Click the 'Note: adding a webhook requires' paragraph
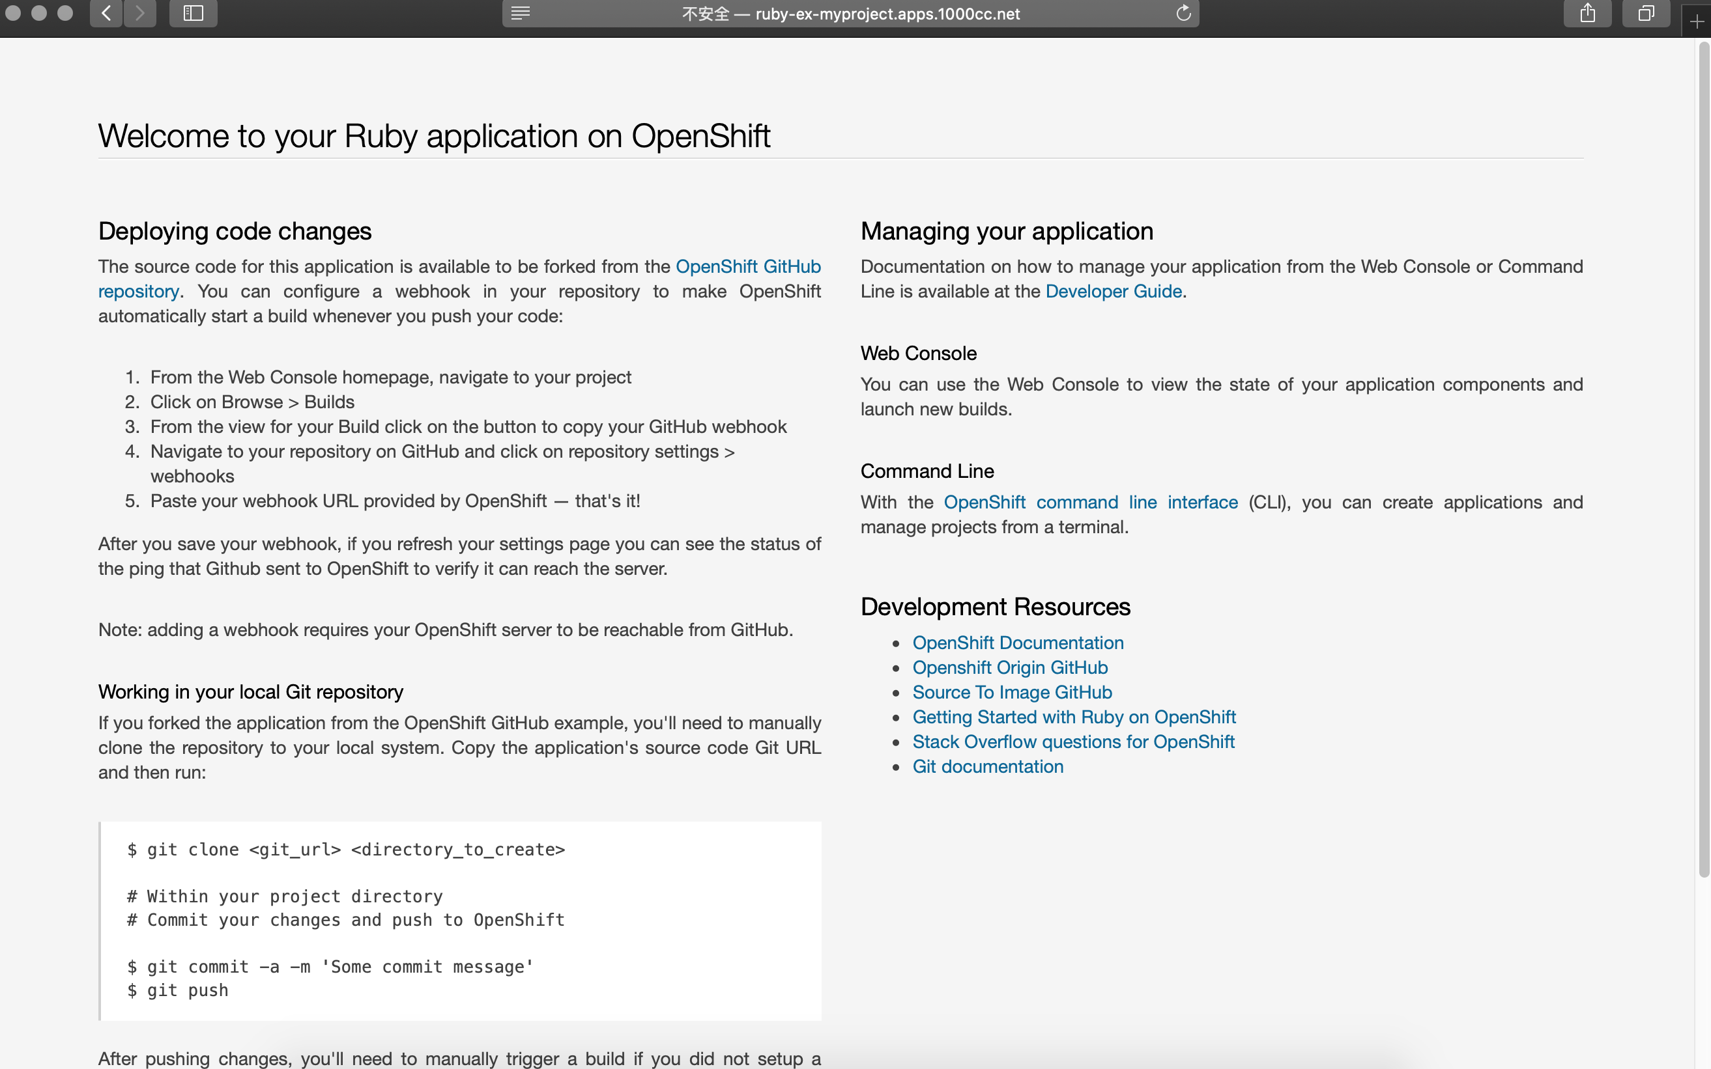This screenshot has height=1069, width=1711. click(x=445, y=630)
